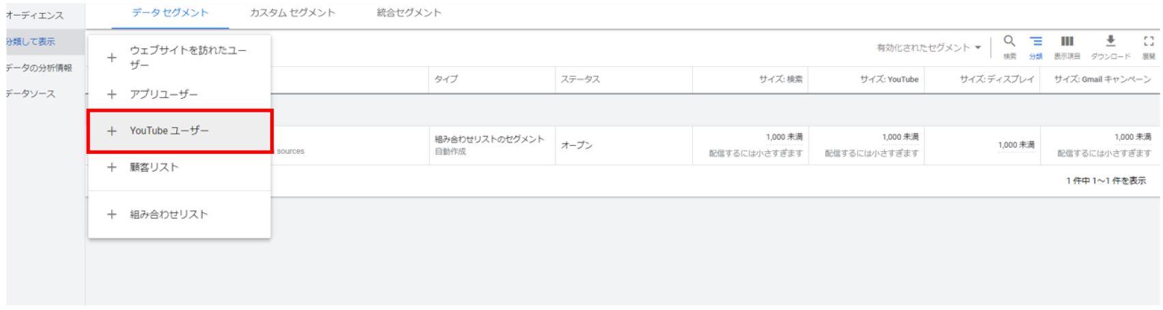Click the plus icon beside アプリユーザー
Viewport: 1163px width, 310px height.
click(113, 95)
